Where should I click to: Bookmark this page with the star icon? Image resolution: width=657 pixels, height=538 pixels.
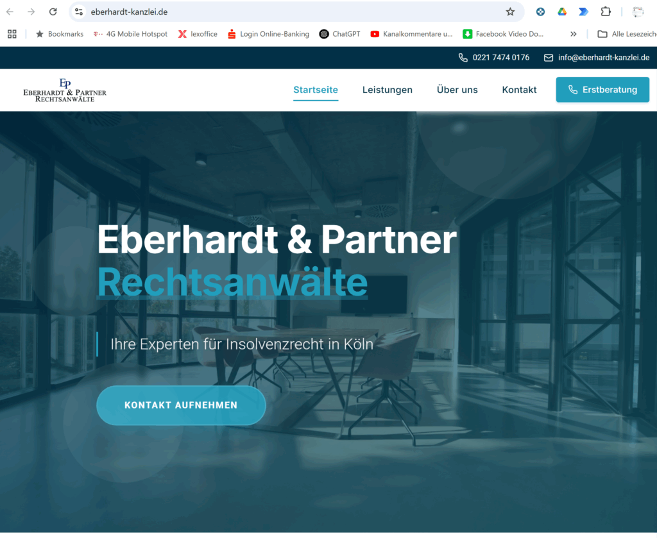pyautogui.click(x=510, y=12)
